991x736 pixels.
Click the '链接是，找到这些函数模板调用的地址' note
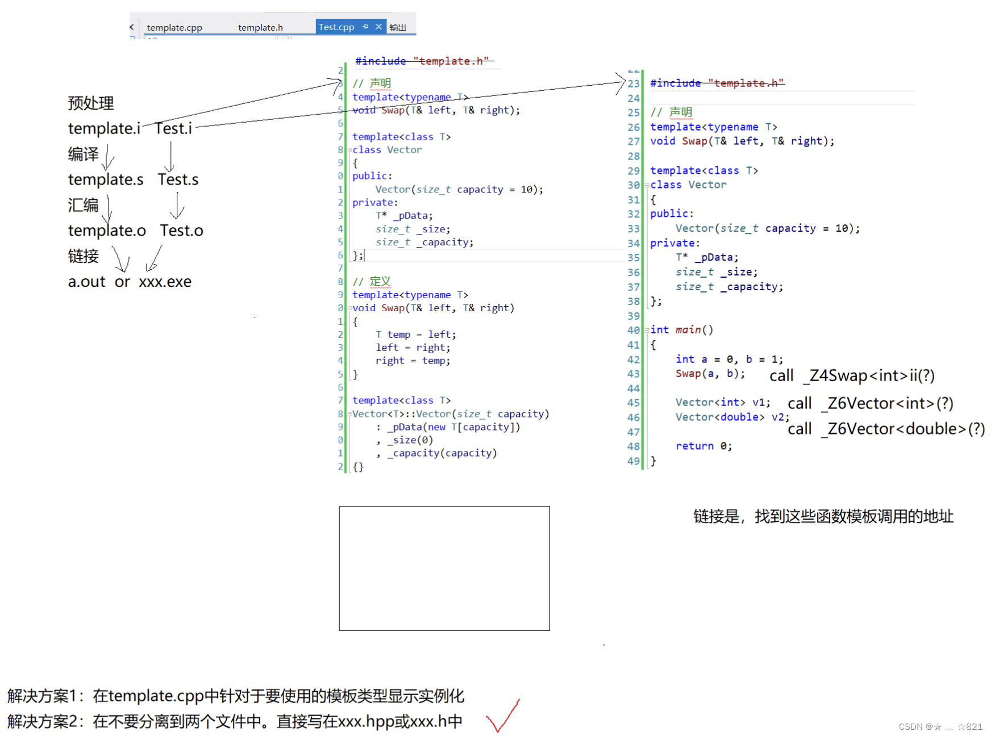tap(823, 516)
